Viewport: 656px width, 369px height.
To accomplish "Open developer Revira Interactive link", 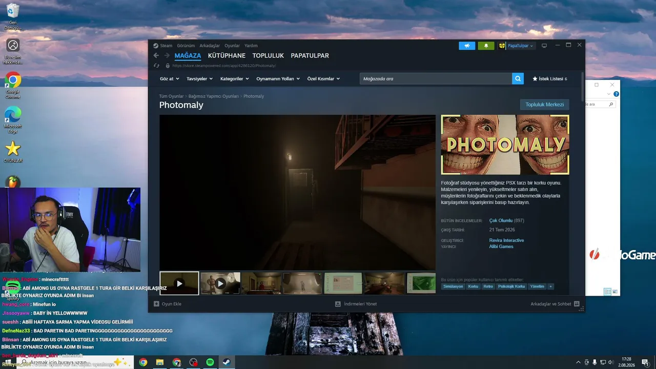I will (x=506, y=240).
